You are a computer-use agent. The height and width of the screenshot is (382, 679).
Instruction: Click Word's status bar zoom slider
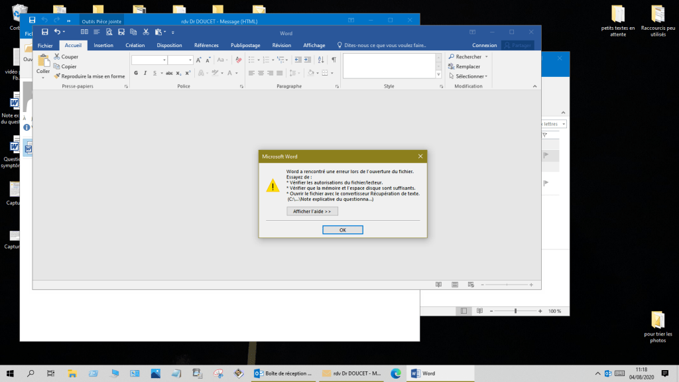pos(507,285)
